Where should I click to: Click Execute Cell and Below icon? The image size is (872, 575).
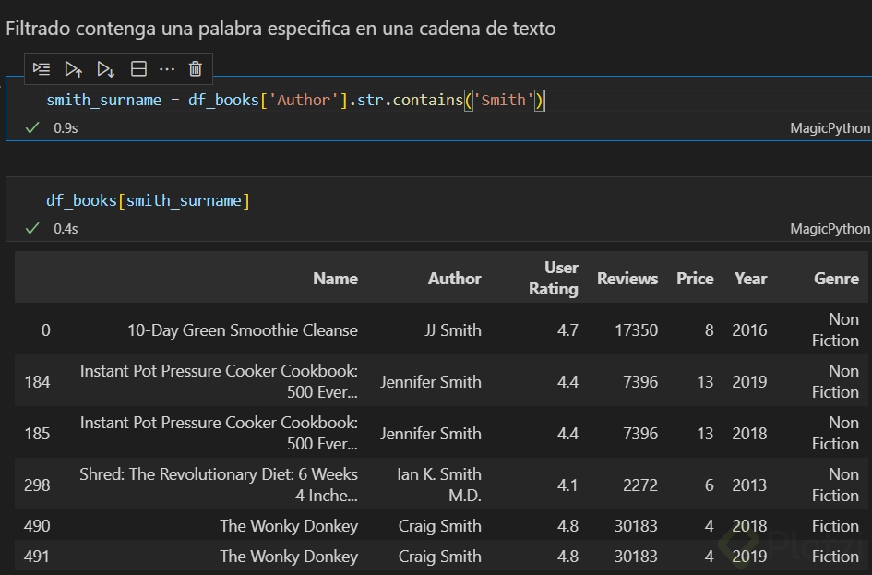coord(106,69)
